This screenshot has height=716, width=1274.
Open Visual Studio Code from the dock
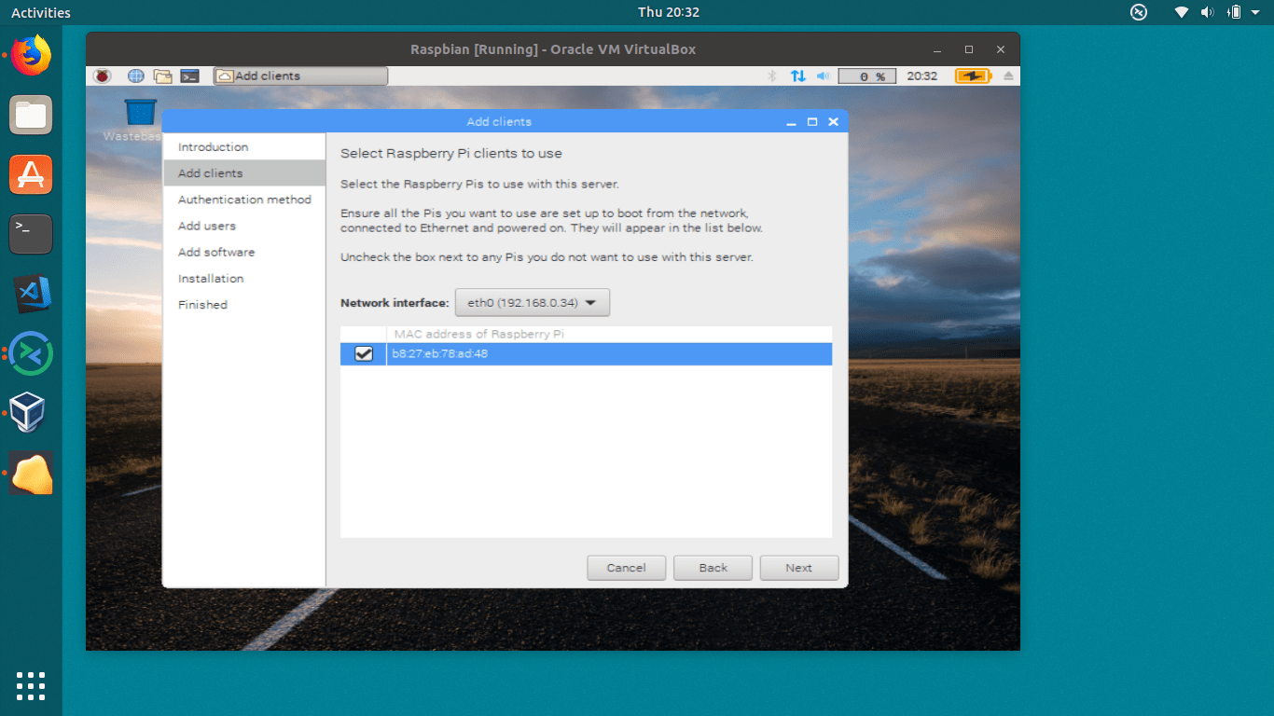(x=31, y=294)
